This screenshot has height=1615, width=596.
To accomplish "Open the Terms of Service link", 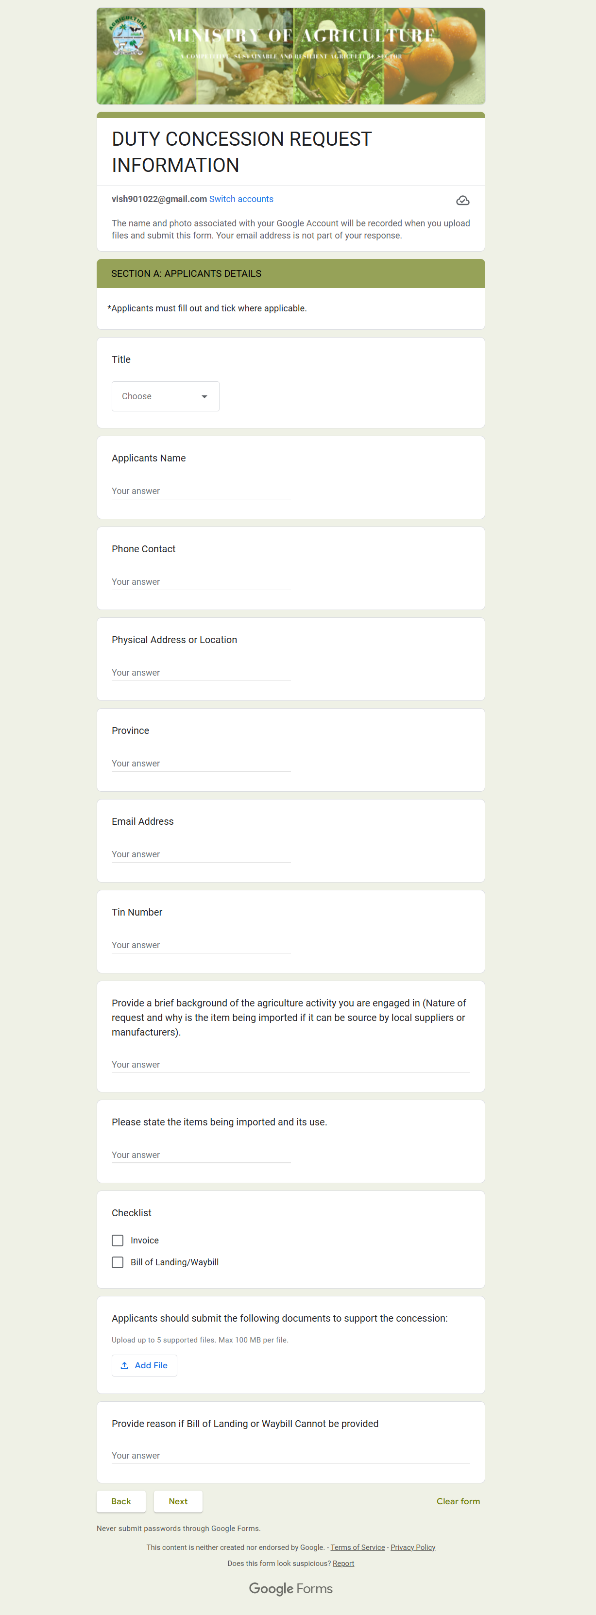I will [358, 1547].
